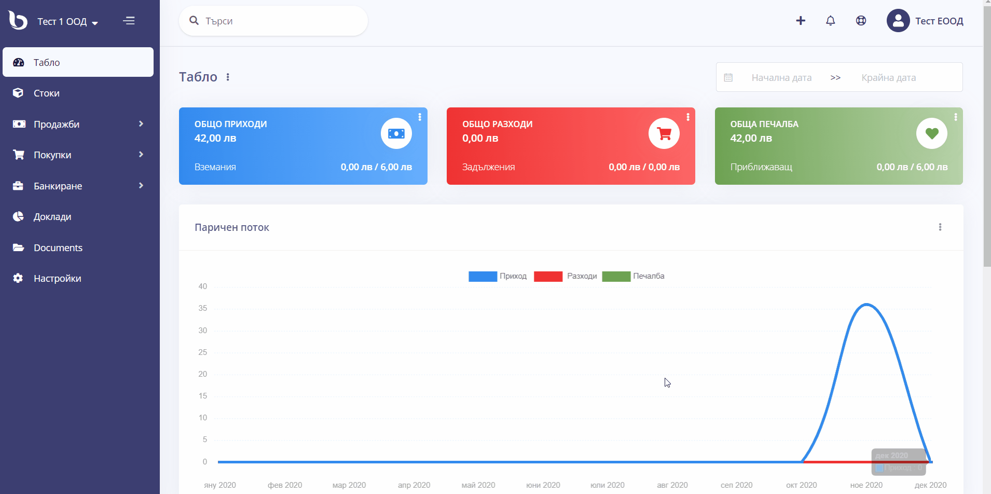Go to Доклади in sidebar
Image resolution: width=991 pixels, height=494 pixels.
pos(78,216)
